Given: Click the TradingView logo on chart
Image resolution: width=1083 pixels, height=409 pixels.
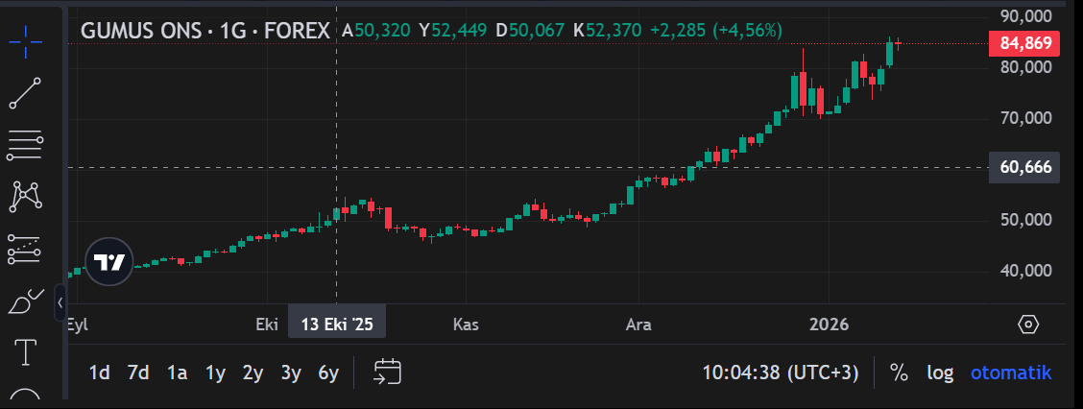Looking at the screenshot, I should pos(108,261).
